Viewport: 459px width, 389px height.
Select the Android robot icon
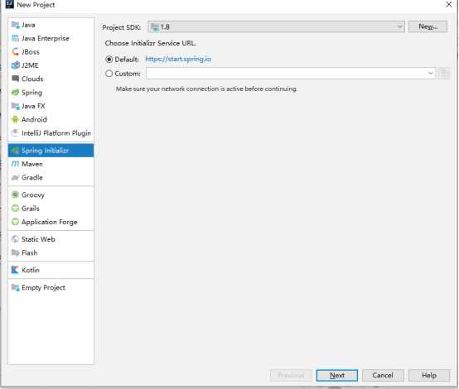point(15,119)
